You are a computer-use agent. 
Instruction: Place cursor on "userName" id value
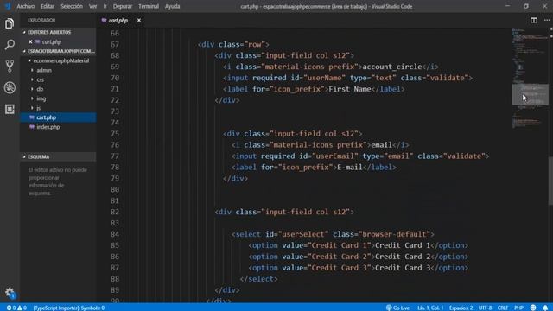click(324, 78)
